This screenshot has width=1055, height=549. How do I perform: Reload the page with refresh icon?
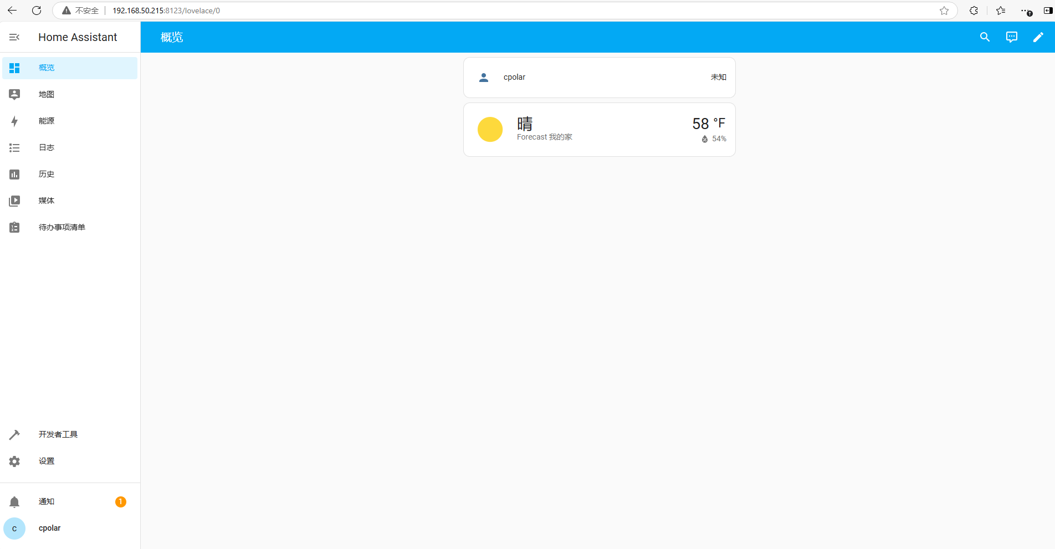click(x=37, y=11)
